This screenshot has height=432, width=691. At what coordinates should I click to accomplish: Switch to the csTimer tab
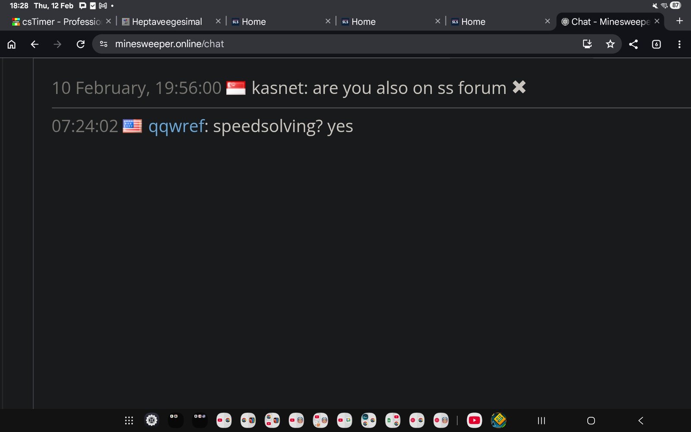point(57,22)
